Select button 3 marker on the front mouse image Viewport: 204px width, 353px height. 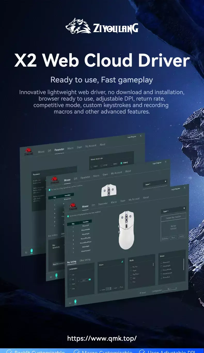click(130, 216)
